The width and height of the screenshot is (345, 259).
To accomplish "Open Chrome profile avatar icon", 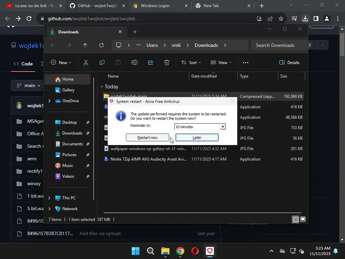I will tap(327, 19).
